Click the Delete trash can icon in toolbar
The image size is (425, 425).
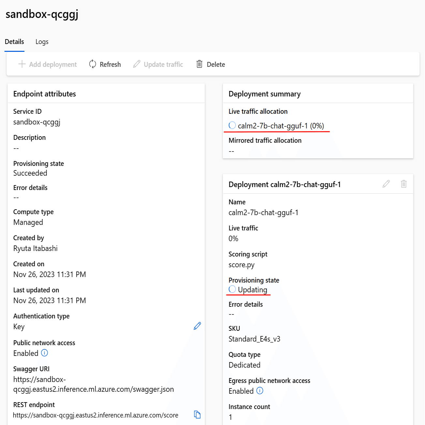pos(199,64)
